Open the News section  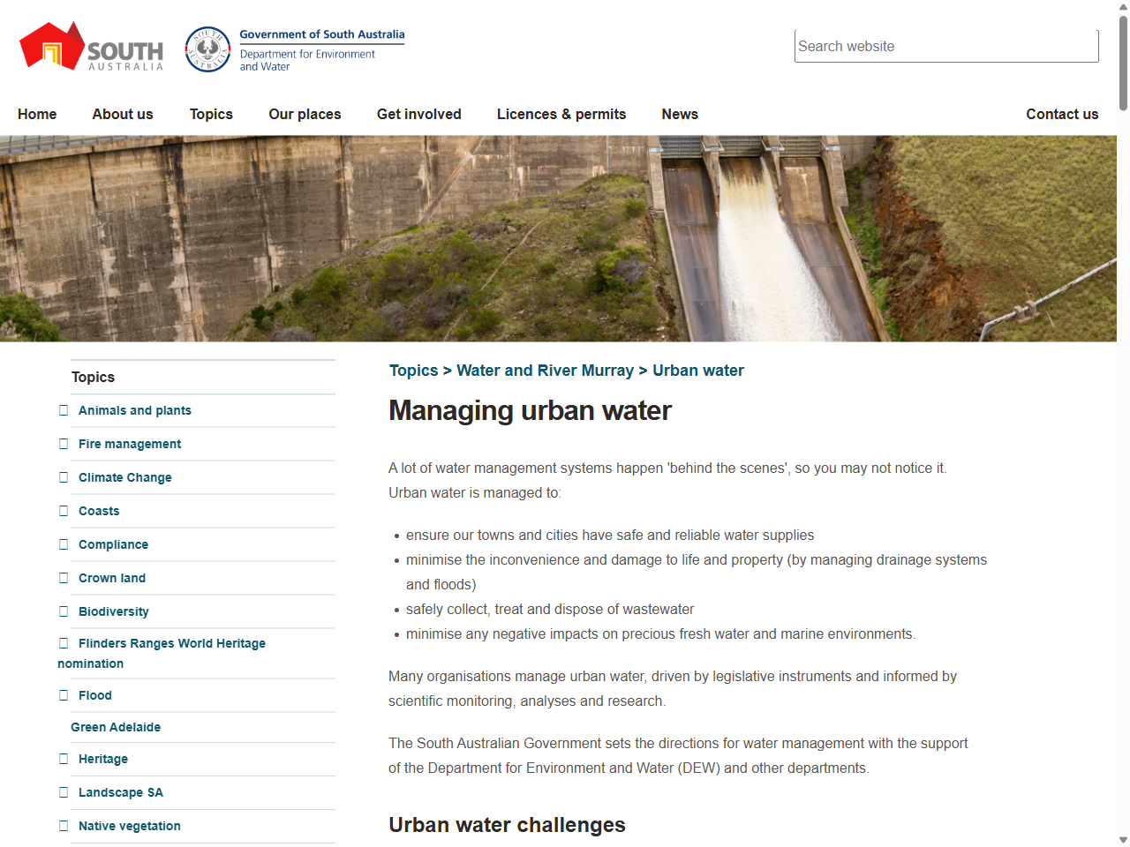(x=680, y=114)
